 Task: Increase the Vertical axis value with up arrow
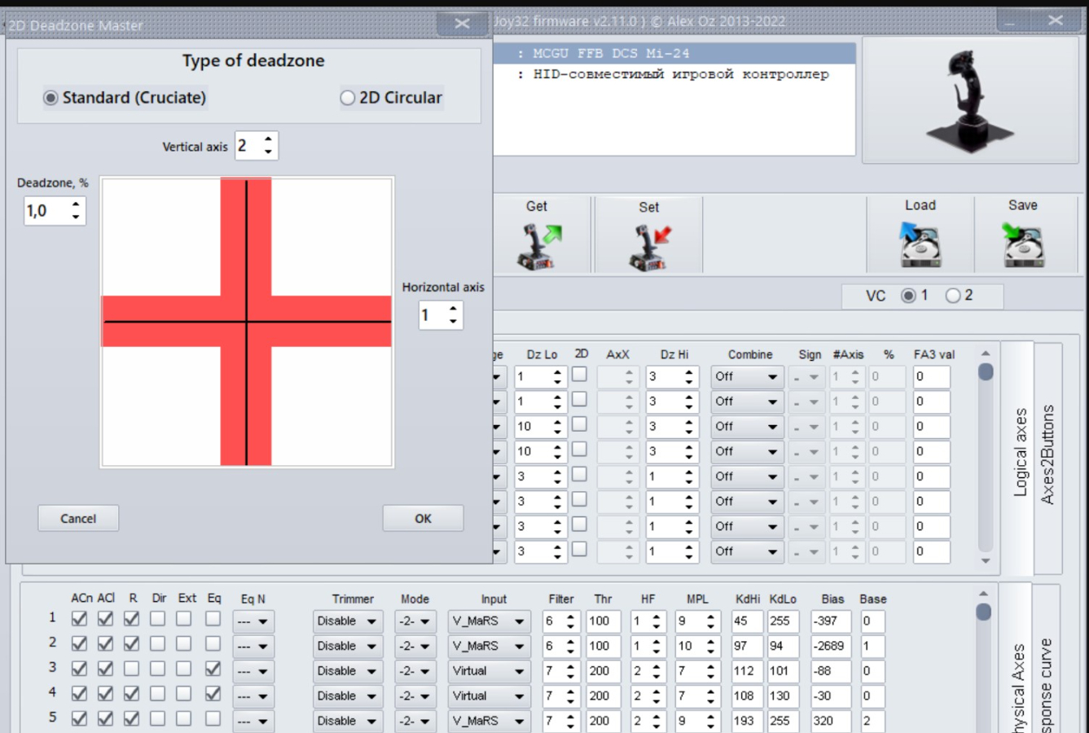point(268,139)
